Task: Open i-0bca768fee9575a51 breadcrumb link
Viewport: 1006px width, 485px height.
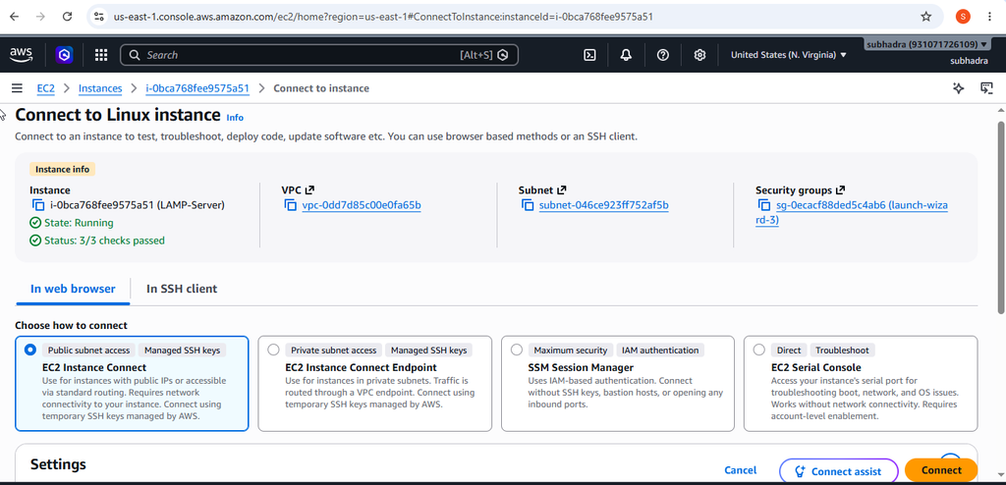Action: coord(196,88)
